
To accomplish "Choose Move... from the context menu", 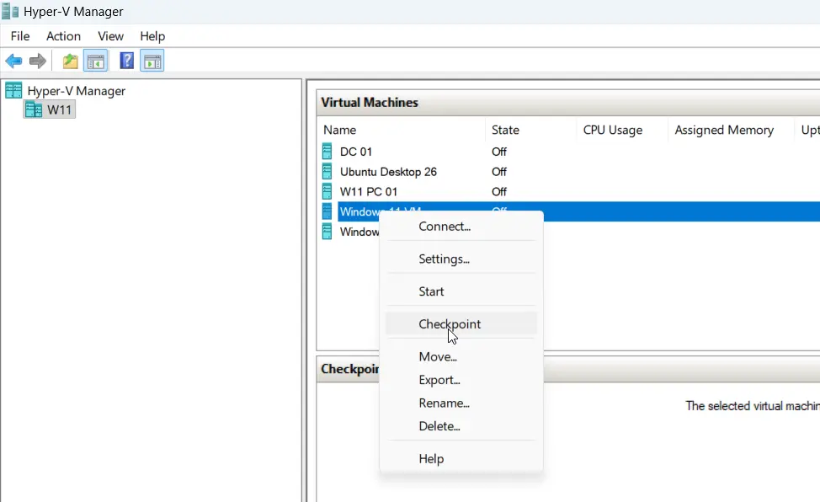I will coord(461,356).
